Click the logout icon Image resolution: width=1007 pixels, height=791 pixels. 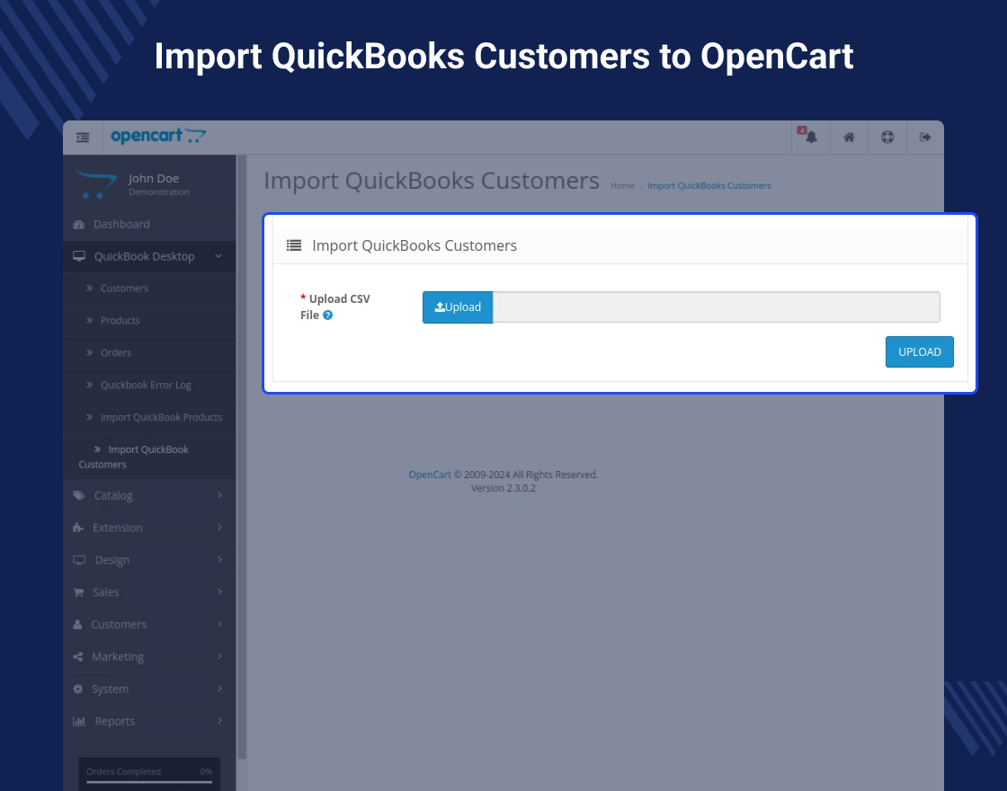(x=925, y=137)
